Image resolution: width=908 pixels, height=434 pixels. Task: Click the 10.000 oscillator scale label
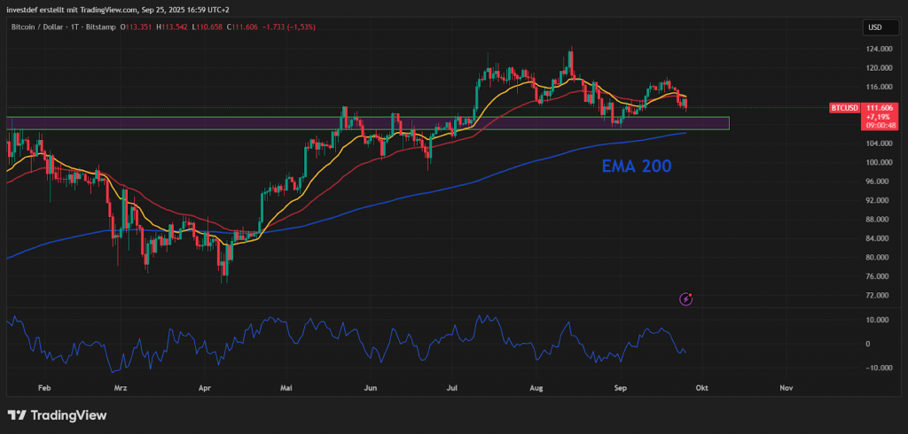[878, 320]
